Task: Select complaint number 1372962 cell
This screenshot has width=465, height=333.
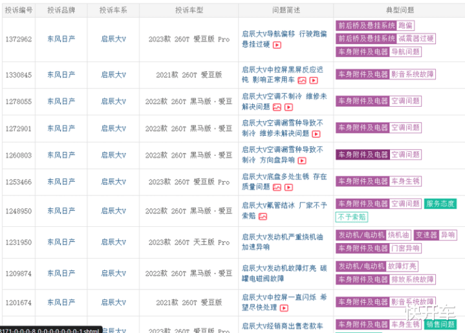Action: coord(18,39)
